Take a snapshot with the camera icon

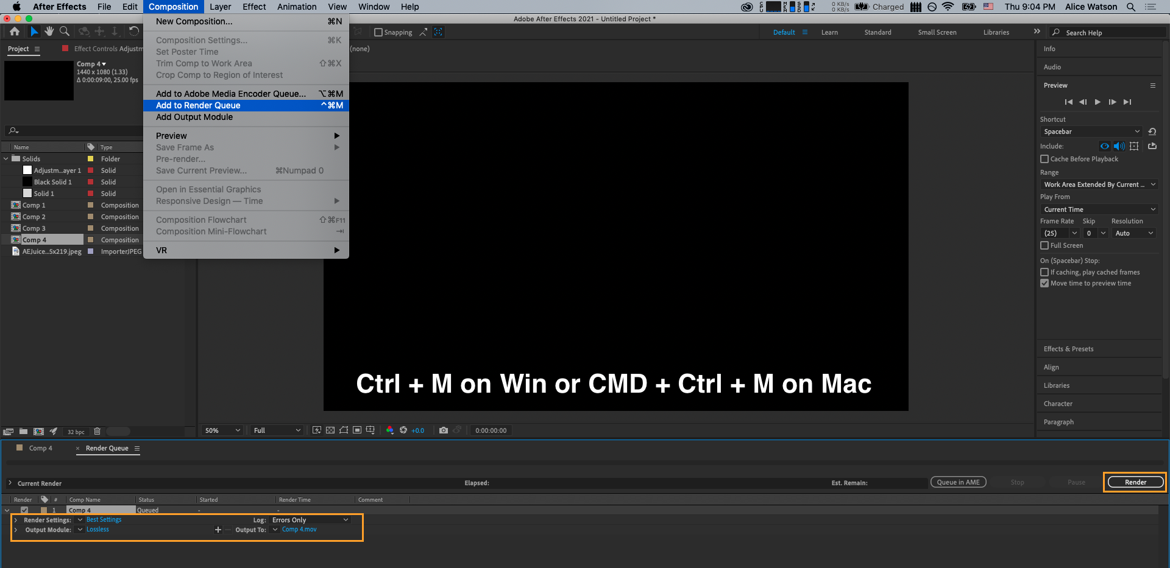444,430
